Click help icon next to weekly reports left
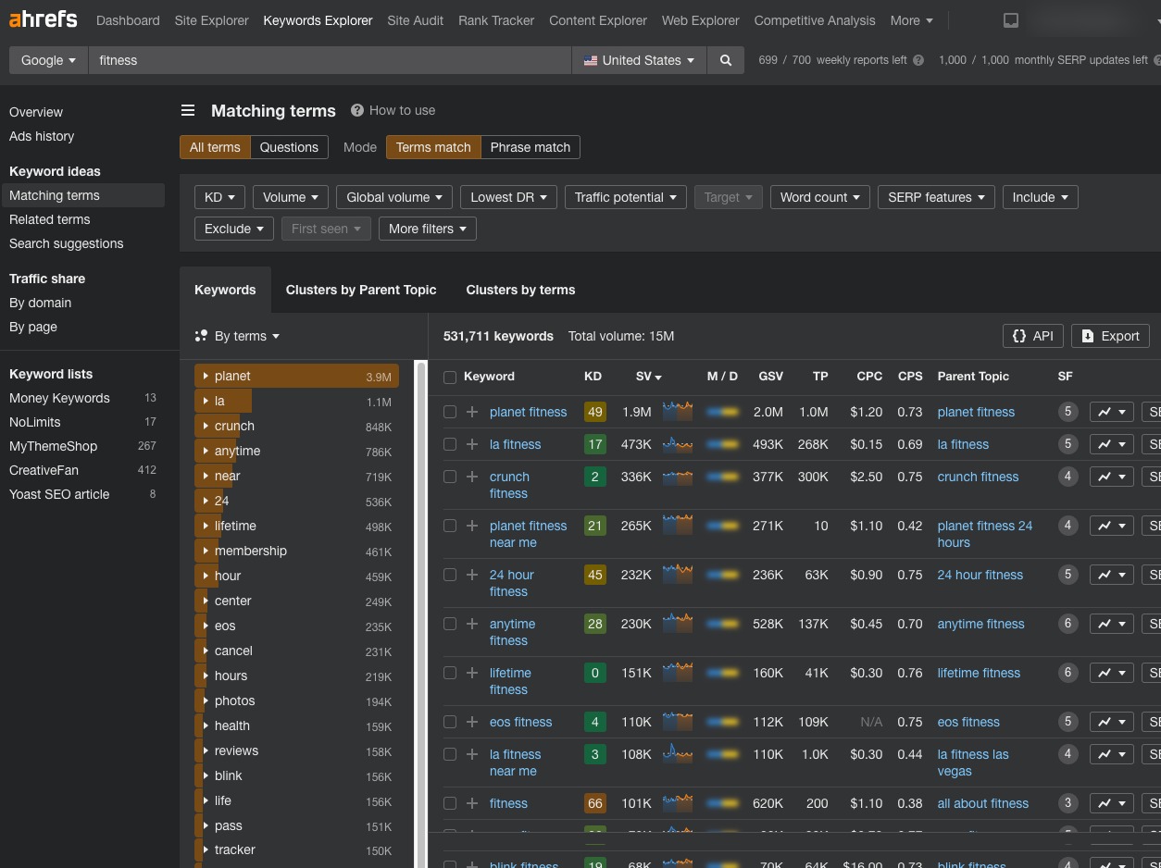This screenshot has width=1161, height=868. (918, 60)
